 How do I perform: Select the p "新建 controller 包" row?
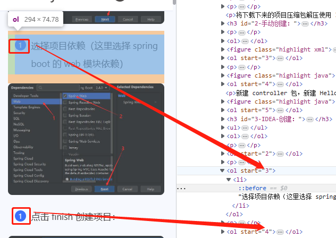point(281,93)
